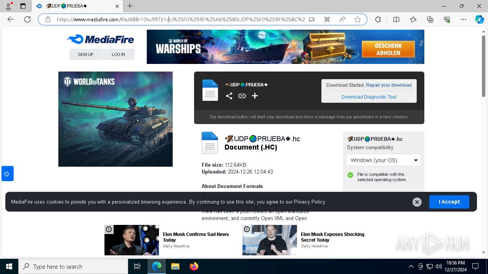Open the Windows Start menu
Screen dimensions: 488x274
pyautogui.click(x=9, y=266)
